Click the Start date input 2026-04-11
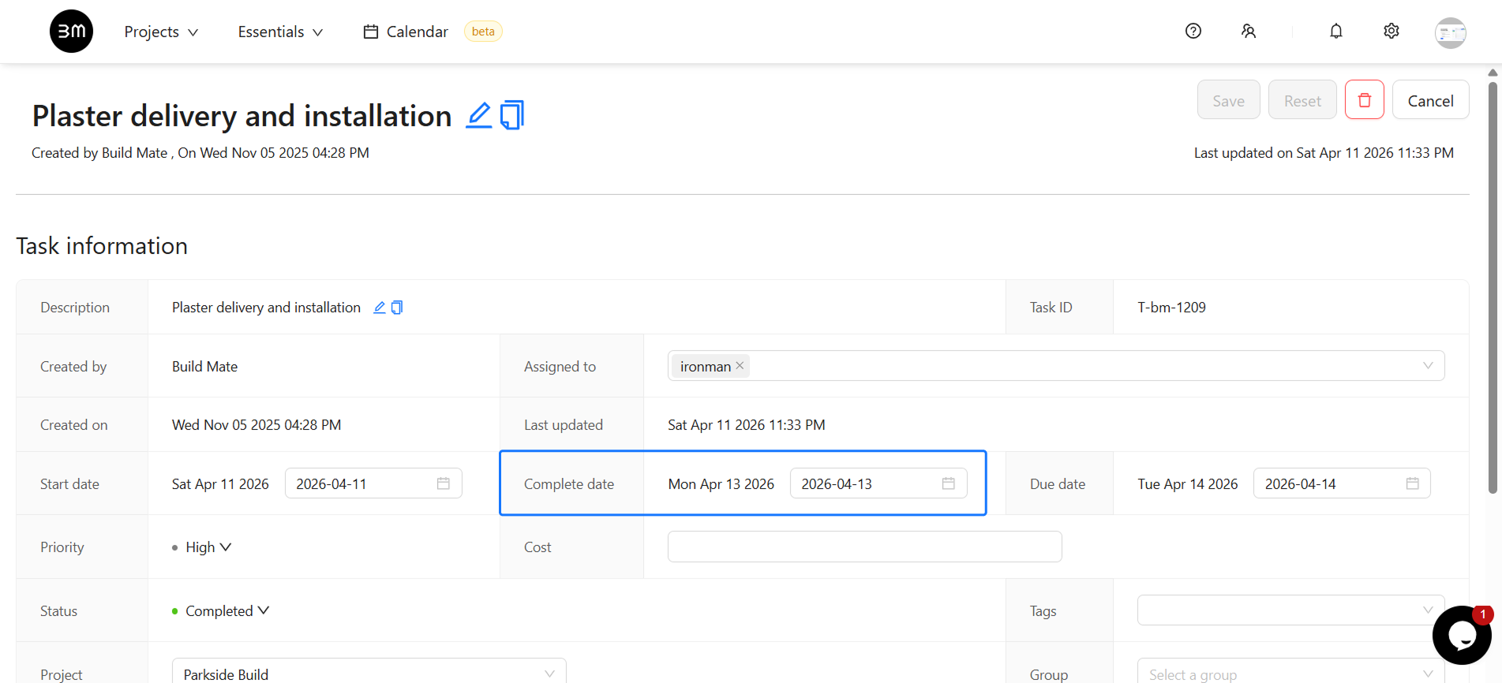Image resolution: width=1502 pixels, height=683 pixels. 373,483
